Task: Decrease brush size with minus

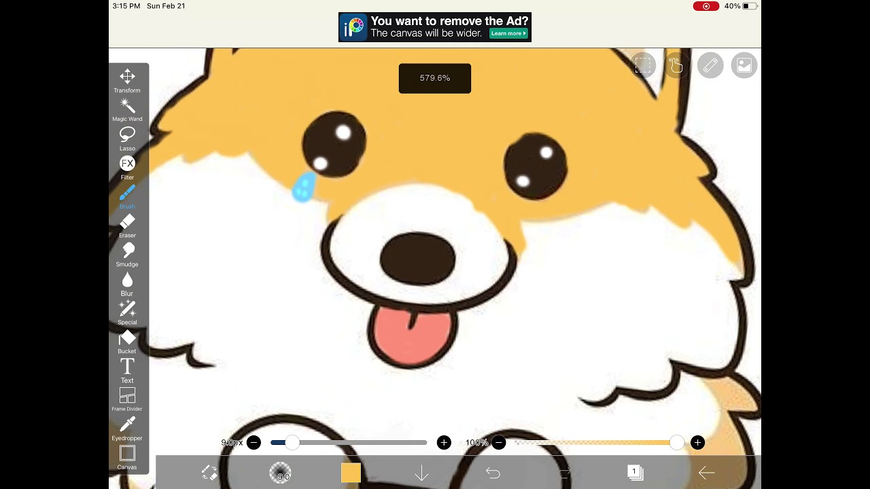Action: [254, 443]
